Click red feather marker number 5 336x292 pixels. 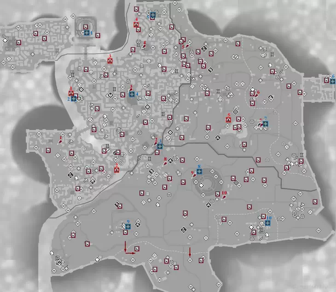coord(187,46)
